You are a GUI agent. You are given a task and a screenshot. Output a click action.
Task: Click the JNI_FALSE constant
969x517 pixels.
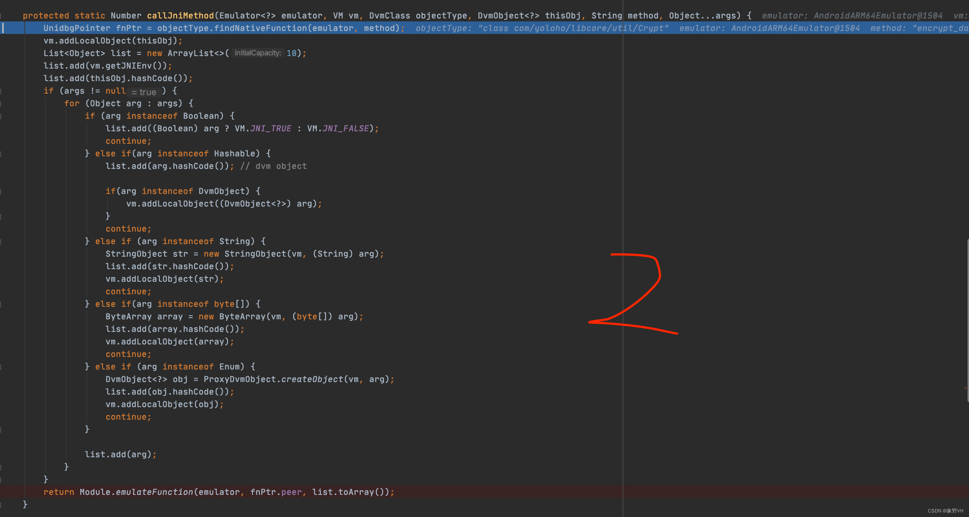coord(346,128)
